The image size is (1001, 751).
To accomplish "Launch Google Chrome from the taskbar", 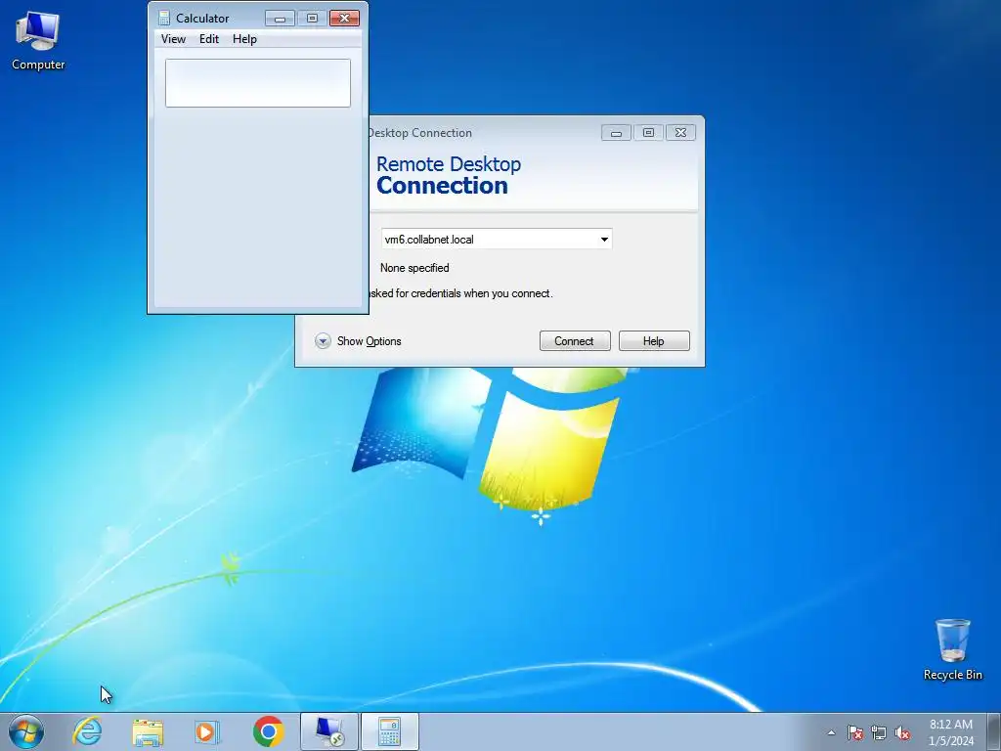I will [x=268, y=731].
